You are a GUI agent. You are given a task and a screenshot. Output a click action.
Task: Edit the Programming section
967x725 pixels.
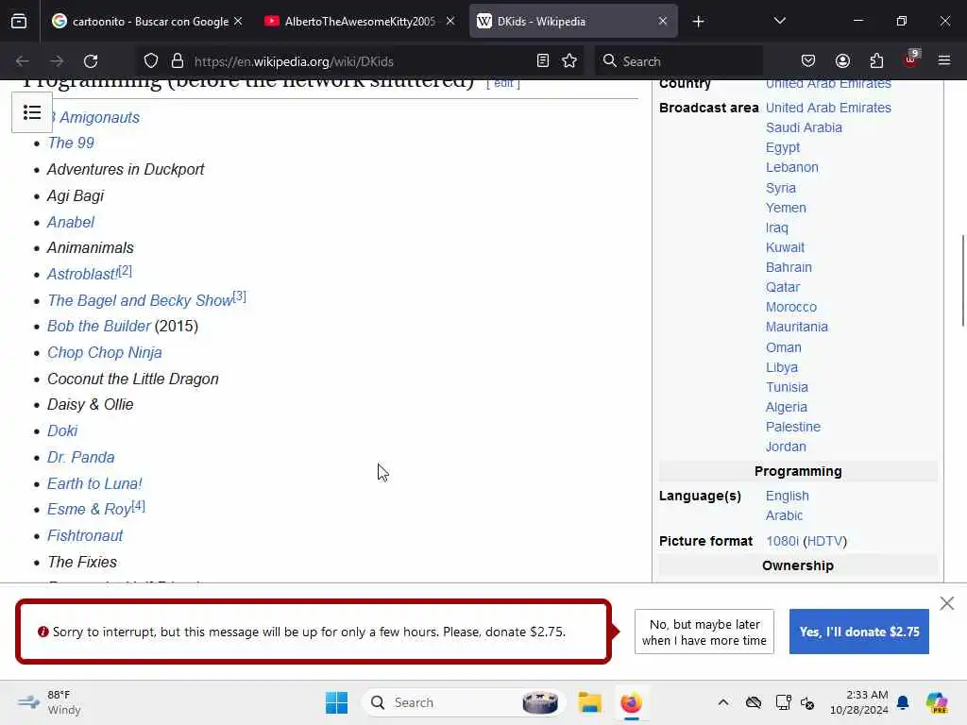pyautogui.click(x=503, y=83)
